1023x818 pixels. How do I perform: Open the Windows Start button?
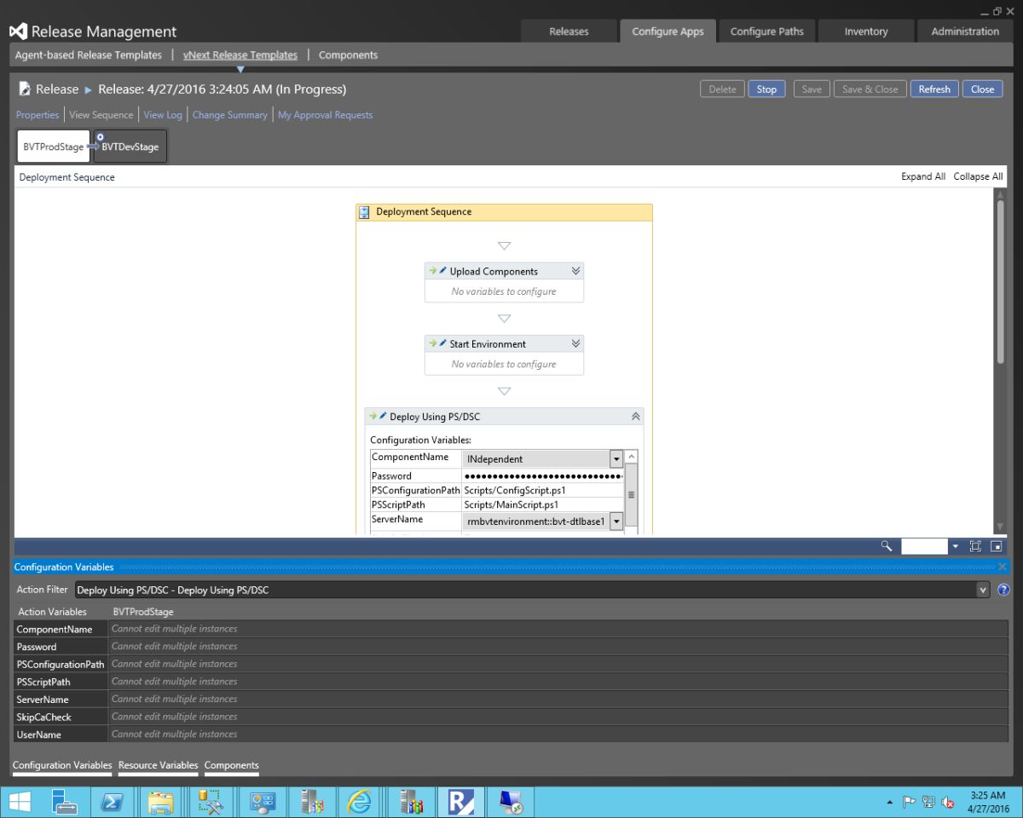tap(20, 802)
